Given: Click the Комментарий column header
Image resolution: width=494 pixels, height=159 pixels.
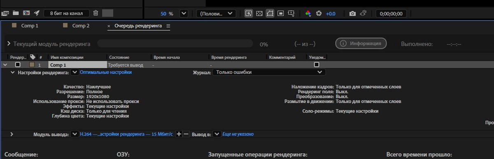Looking at the screenshot, I should click(x=282, y=57).
